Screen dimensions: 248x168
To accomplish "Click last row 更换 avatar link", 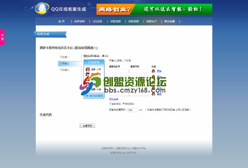I will tap(159, 94).
